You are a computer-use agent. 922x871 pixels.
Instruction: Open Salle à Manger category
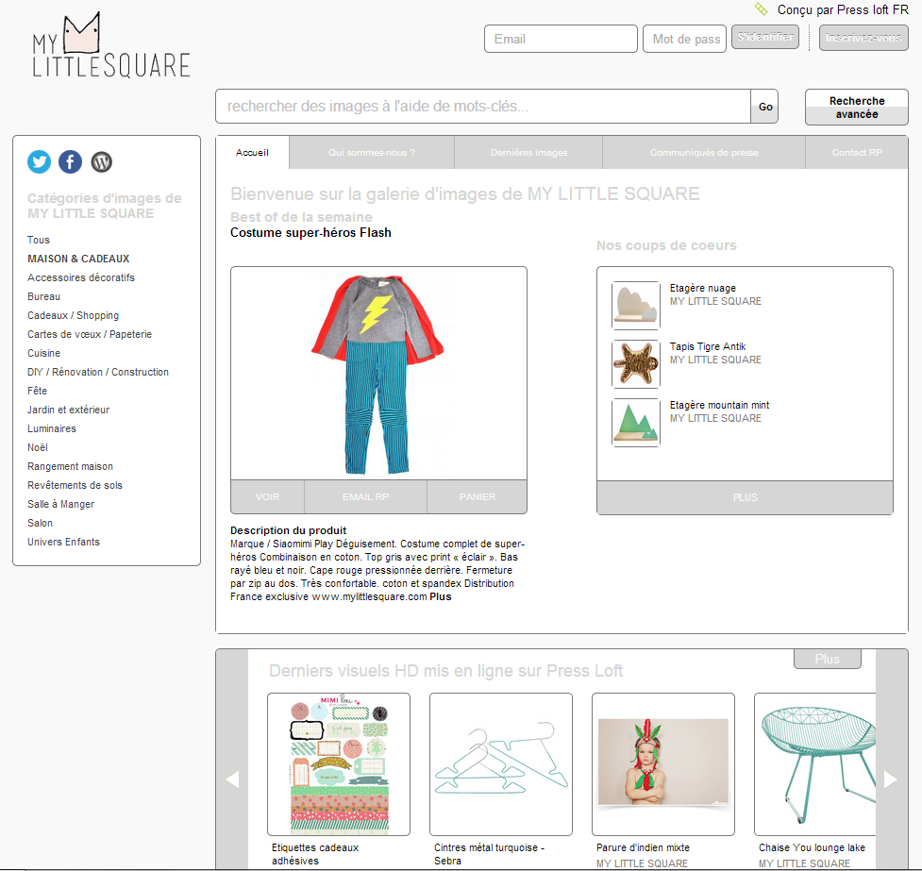tap(60, 504)
